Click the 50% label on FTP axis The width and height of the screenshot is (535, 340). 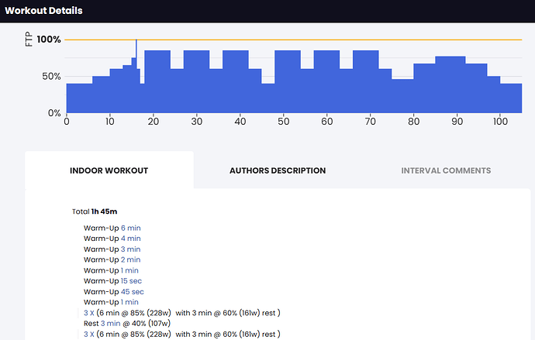(50, 76)
